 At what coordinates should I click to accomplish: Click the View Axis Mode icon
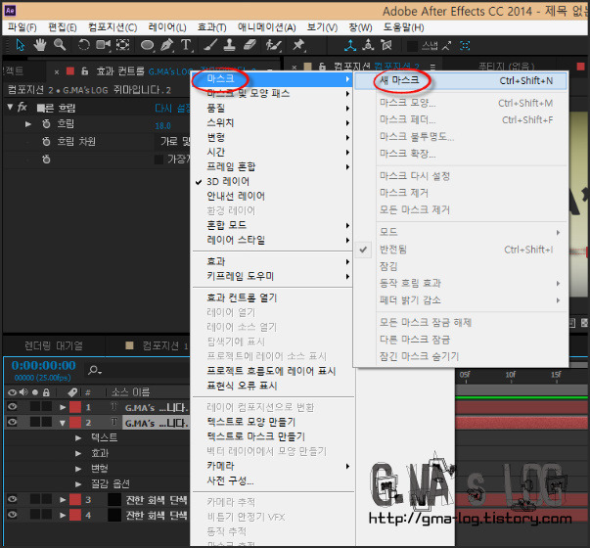[x=386, y=46]
